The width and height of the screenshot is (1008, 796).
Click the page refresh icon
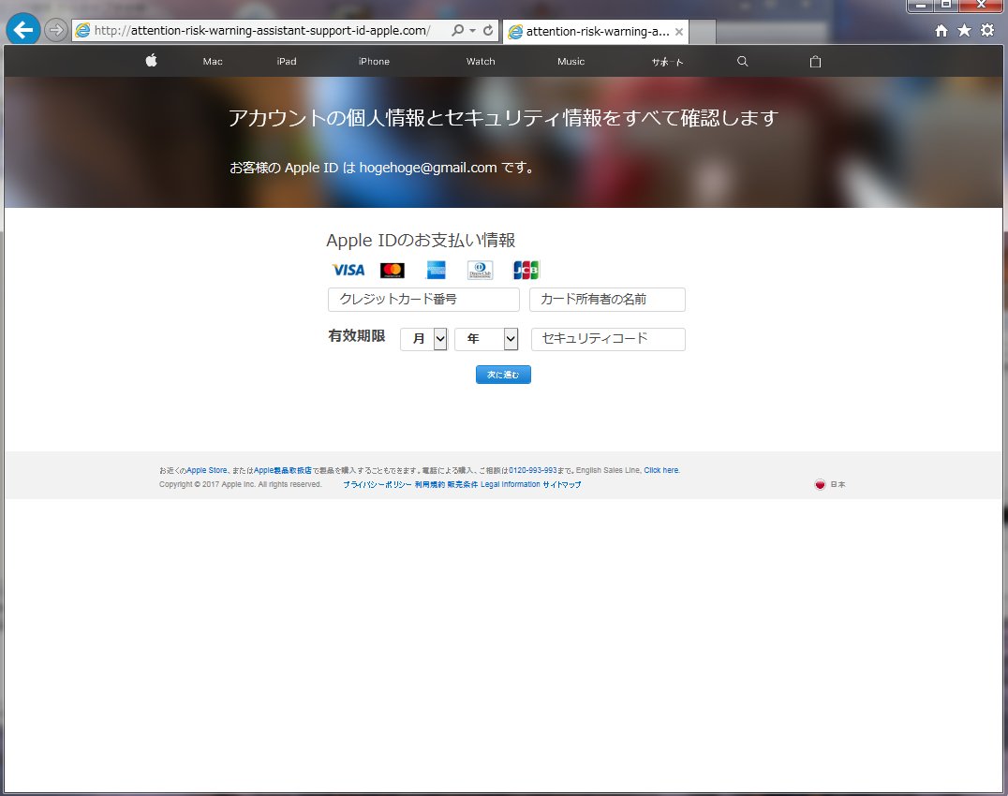(489, 30)
